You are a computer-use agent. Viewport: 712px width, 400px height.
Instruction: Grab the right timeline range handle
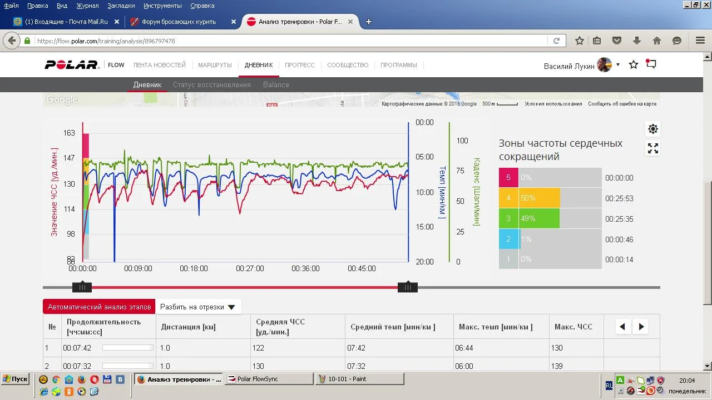point(407,287)
